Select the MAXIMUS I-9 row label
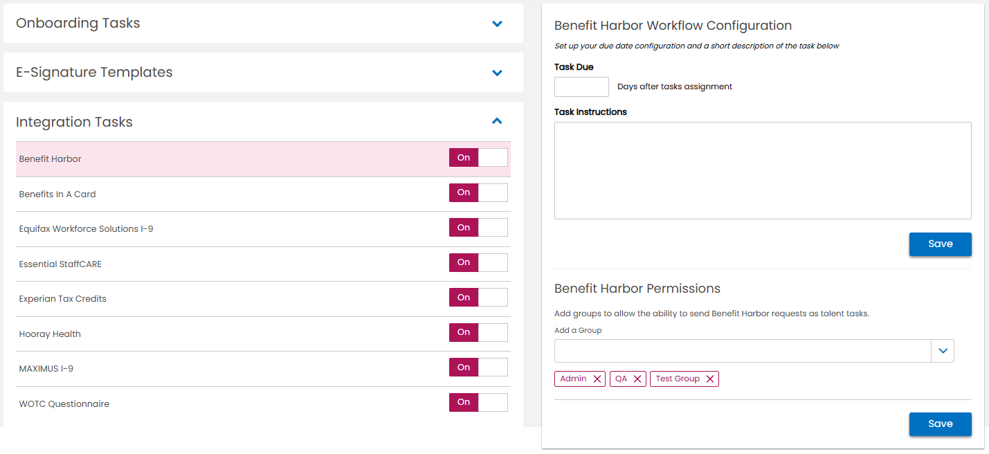 coord(46,369)
